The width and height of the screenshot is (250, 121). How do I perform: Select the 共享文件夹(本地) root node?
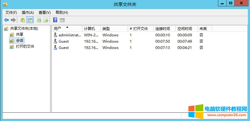pyautogui.click(x=24, y=29)
